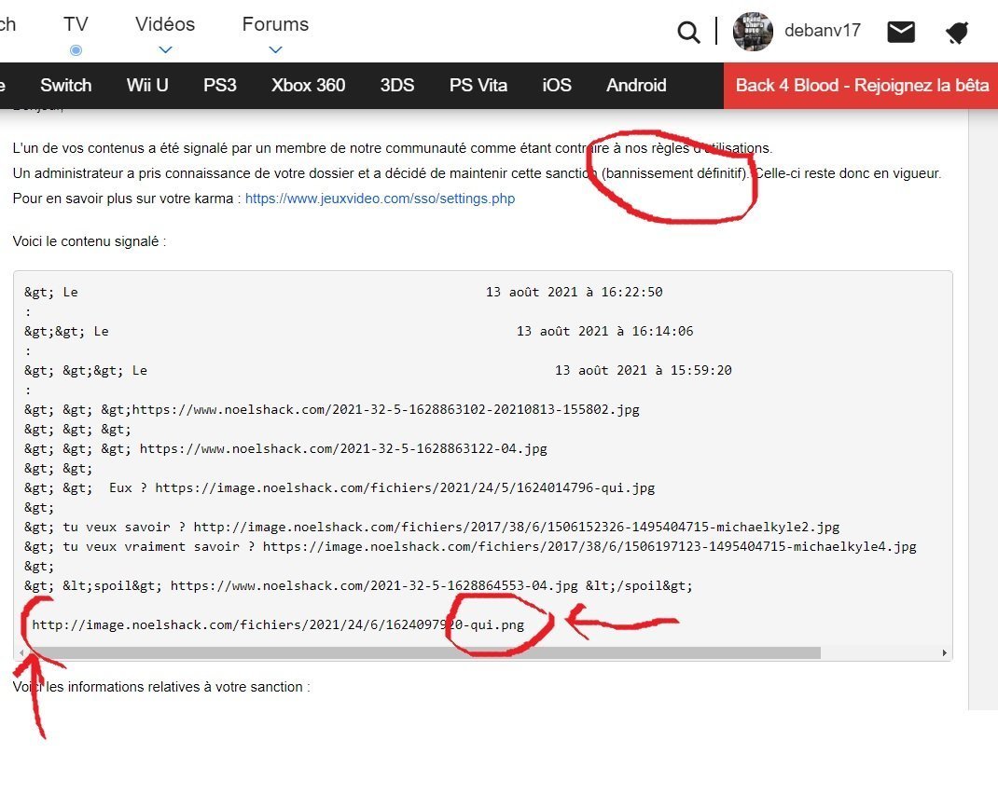Click the 'tu veux vraiment savoir ?' text
The height and width of the screenshot is (809, 998).
click(x=159, y=546)
